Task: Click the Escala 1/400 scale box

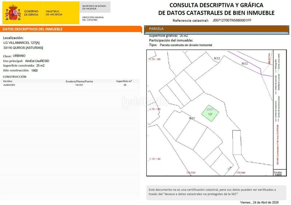Action: (x=278, y=173)
